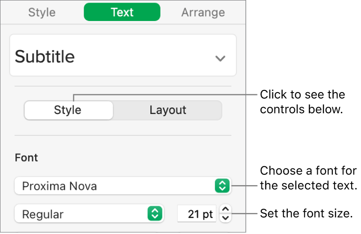Open the Proxima Nova font family dropdown
The image size is (361, 234).
point(115,186)
